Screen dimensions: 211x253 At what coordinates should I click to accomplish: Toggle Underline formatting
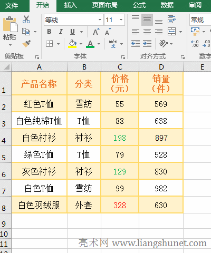(72, 32)
